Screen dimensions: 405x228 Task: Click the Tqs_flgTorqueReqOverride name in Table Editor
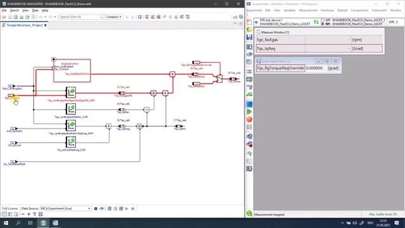coord(280,68)
